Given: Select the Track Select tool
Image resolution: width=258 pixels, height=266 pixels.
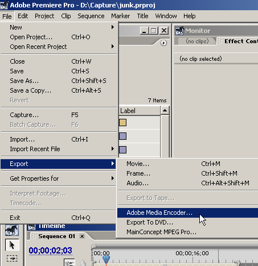Looking at the screenshot, I should [12, 258].
